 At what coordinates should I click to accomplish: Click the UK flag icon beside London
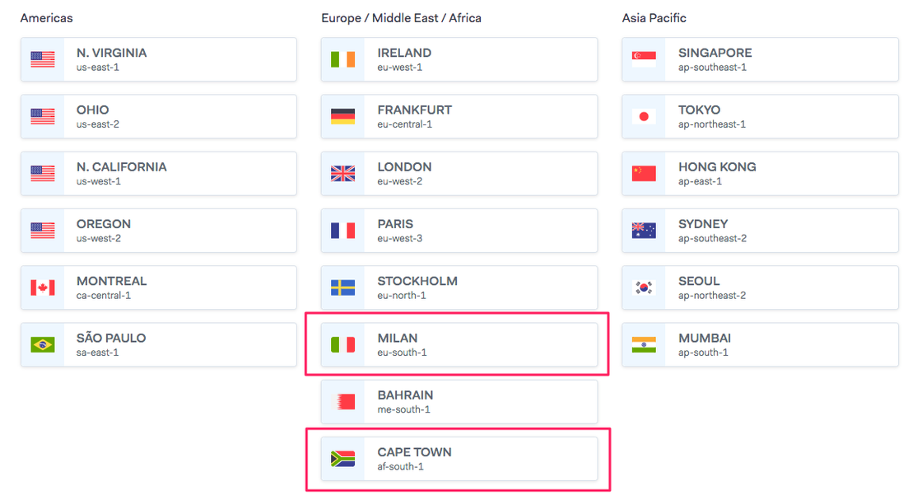(x=342, y=173)
